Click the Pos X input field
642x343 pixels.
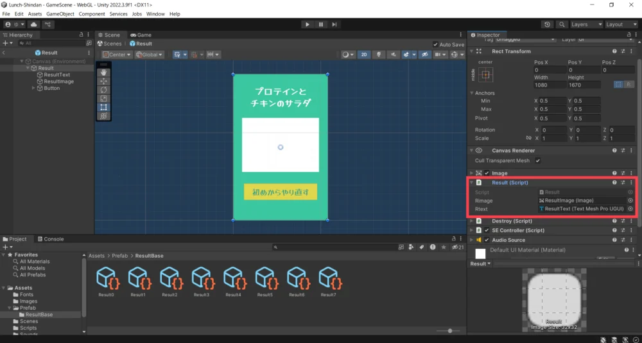coord(550,70)
